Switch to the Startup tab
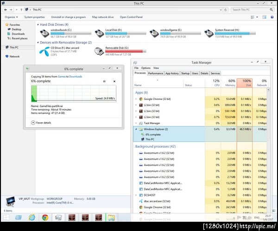This screenshot has width=278, height=231. click(x=185, y=73)
